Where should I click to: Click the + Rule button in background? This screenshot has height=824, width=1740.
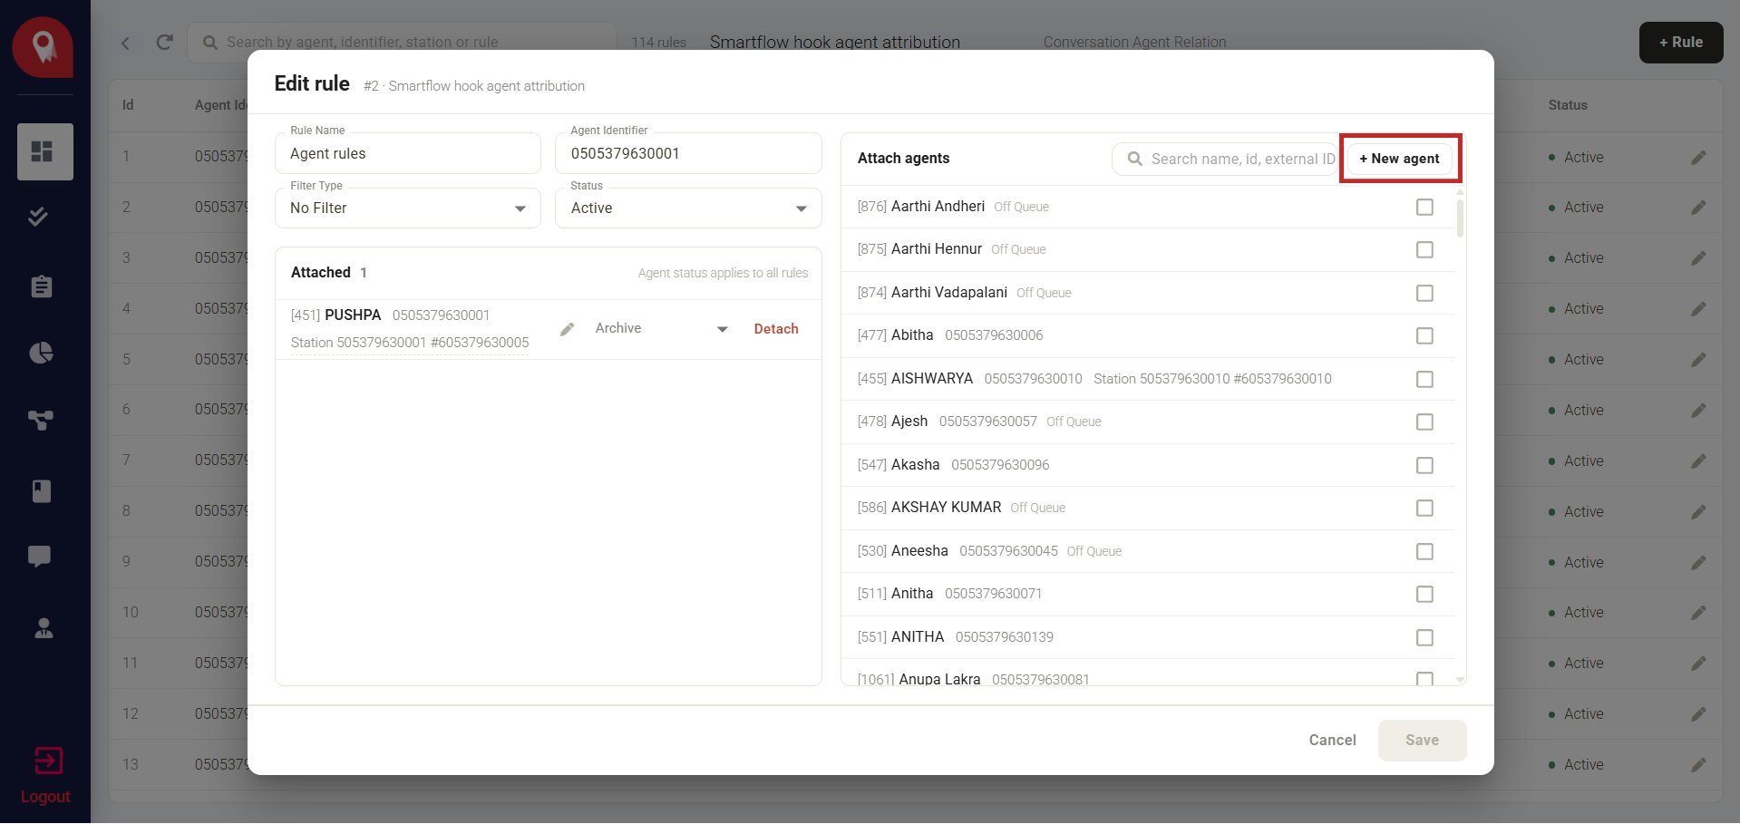[x=1681, y=43]
